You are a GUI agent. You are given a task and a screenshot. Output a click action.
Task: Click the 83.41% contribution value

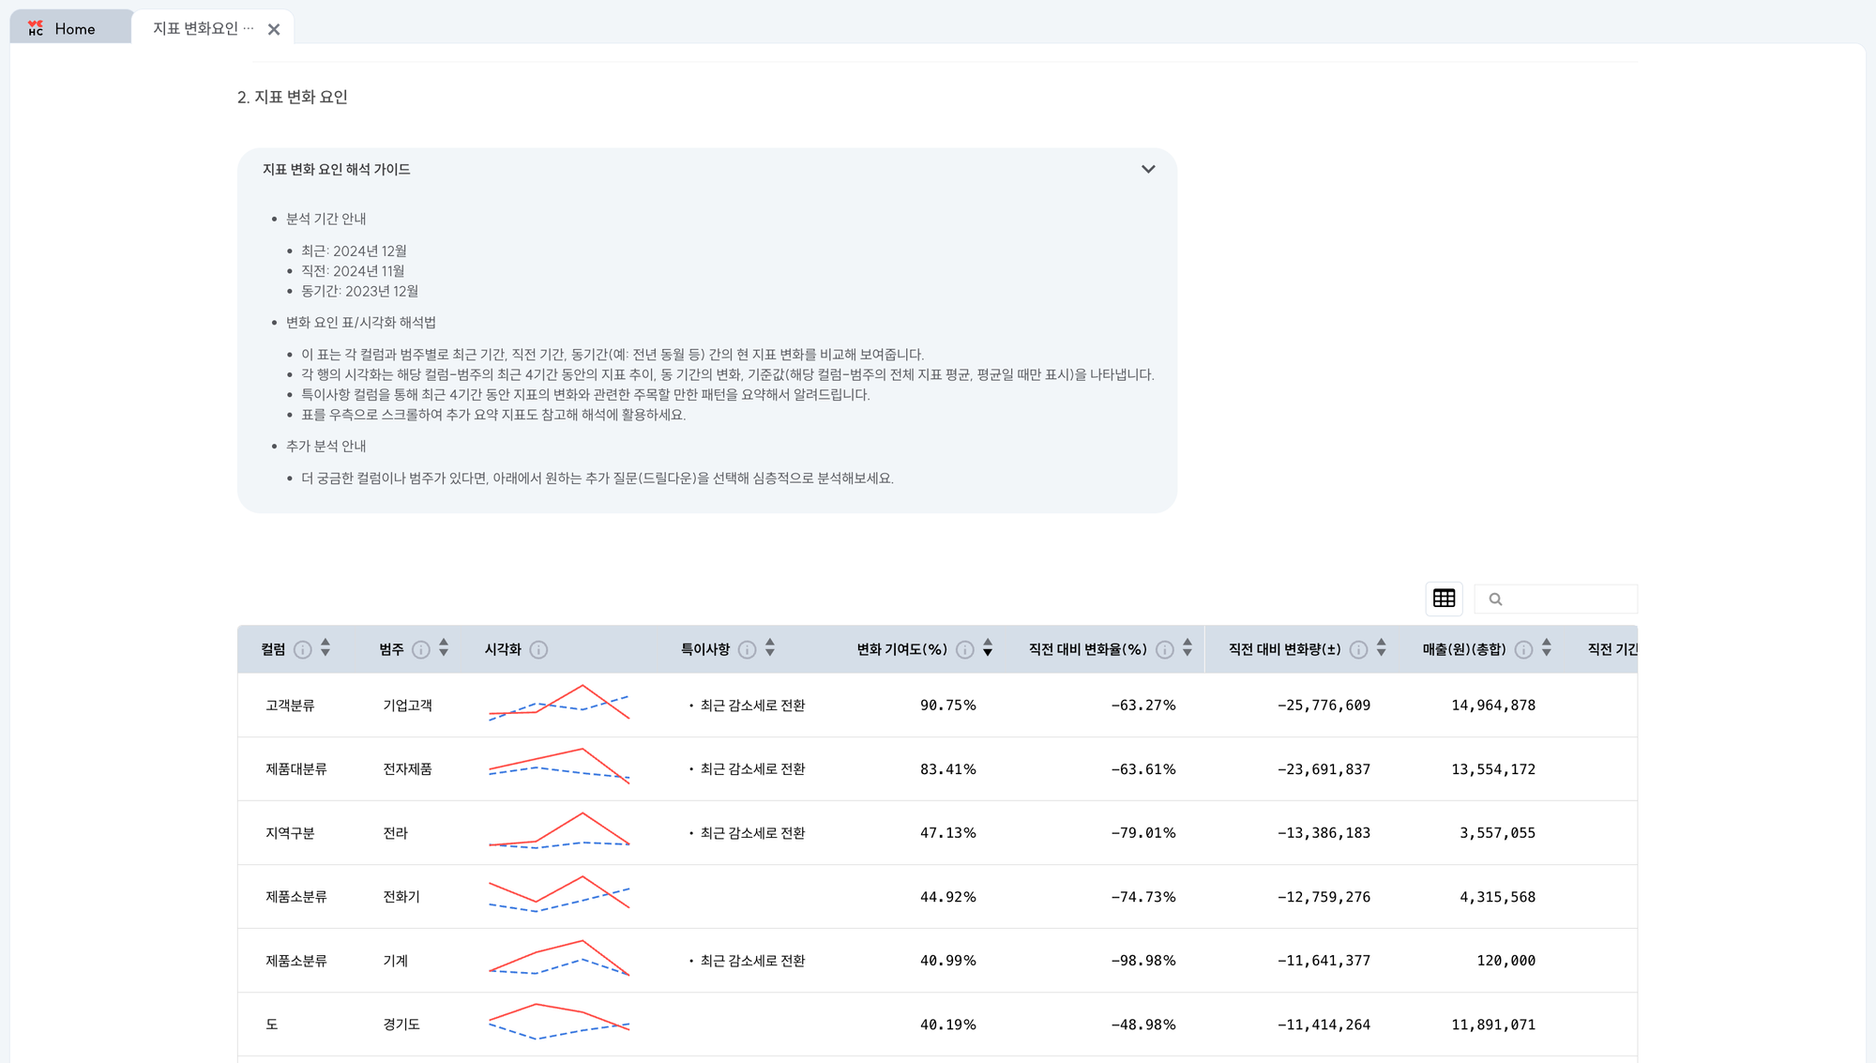[x=947, y=769]
